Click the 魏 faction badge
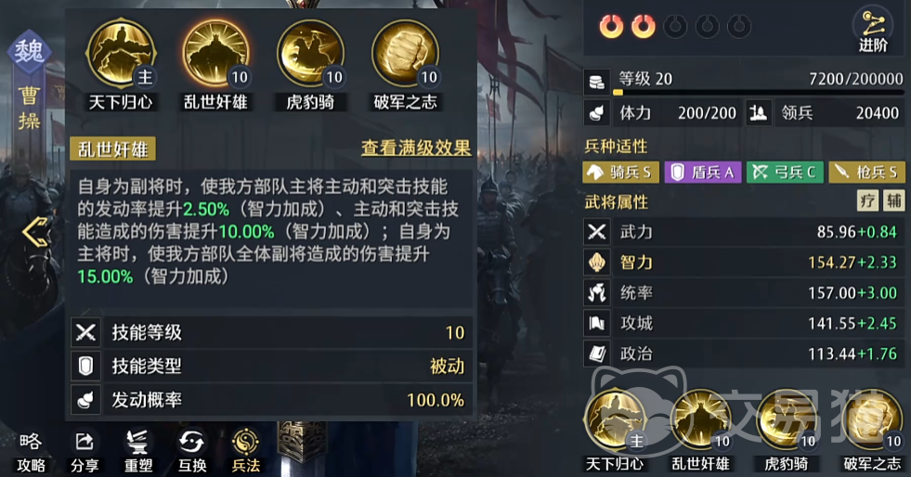The height and width of the screenshot is (477, 911). (x=29, y=52)
